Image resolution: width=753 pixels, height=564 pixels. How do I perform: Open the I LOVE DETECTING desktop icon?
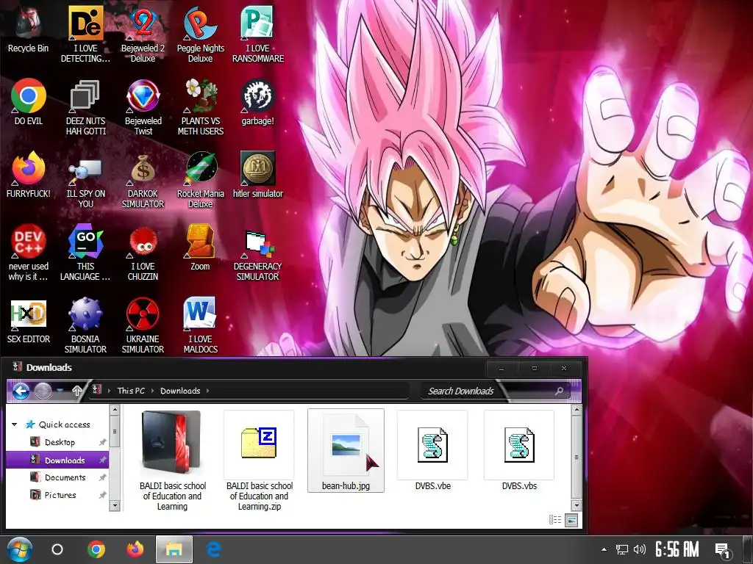(85, 35)
